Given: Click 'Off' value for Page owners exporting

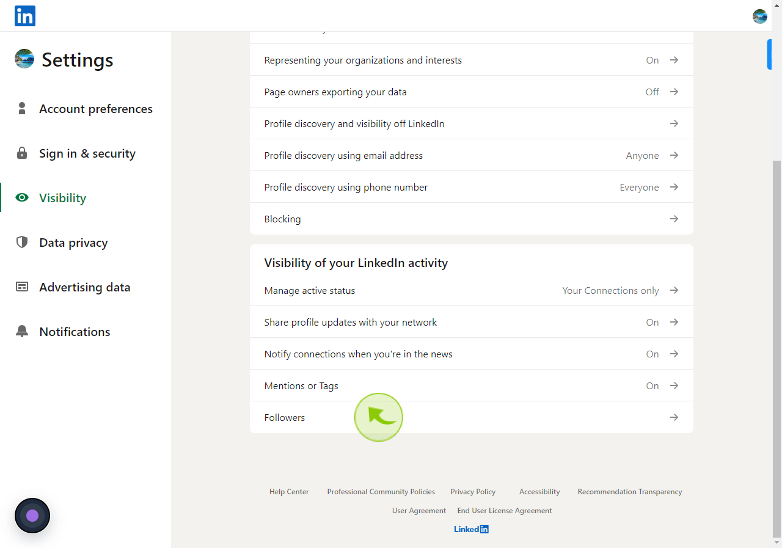Looking at the screenshot, I should coord(652,92).
